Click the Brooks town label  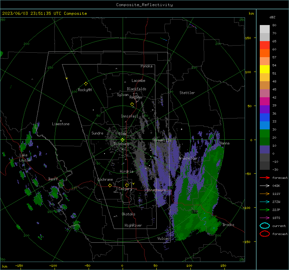tap(228, 225)
